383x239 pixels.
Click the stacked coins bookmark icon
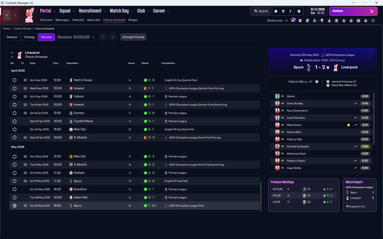click(337, 21)
